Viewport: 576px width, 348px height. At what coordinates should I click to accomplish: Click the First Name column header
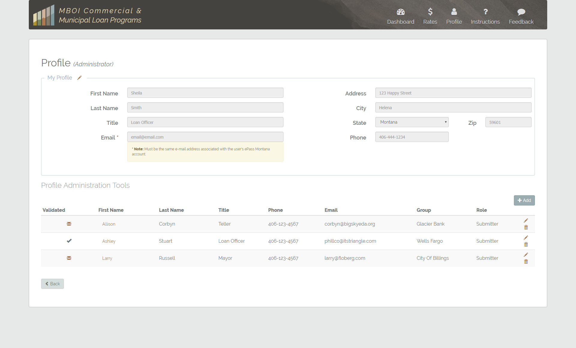[111, 210]
